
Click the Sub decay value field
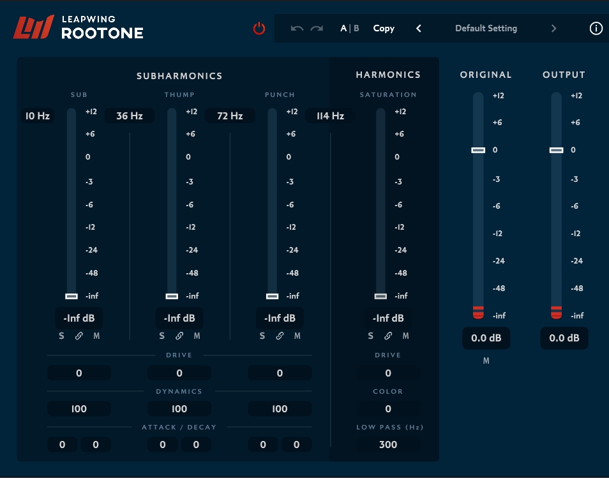96,445
